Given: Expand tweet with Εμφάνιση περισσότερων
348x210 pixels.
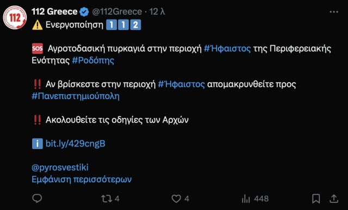Looking at the screenshot, I should [82, 179].
